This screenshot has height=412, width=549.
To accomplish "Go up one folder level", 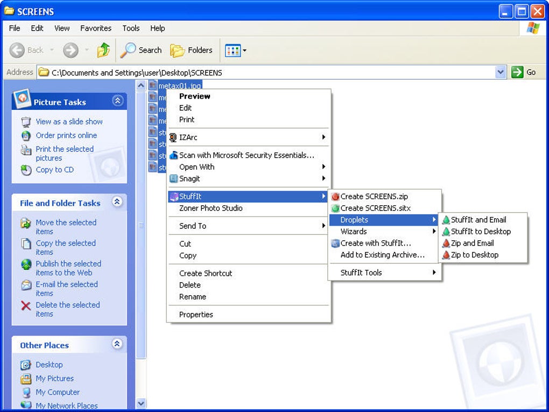I will click(103, 50).
